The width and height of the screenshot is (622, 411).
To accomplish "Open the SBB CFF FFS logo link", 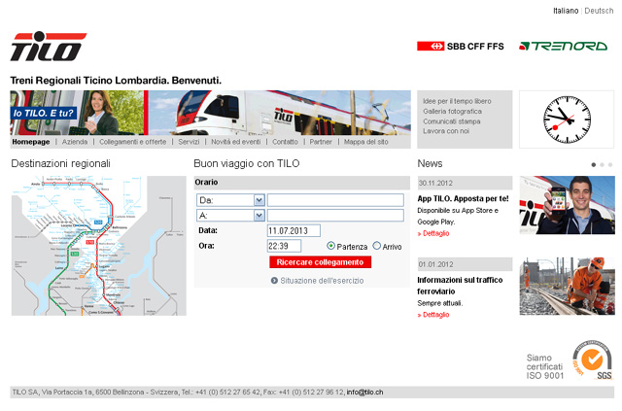I will coord(460,46).
